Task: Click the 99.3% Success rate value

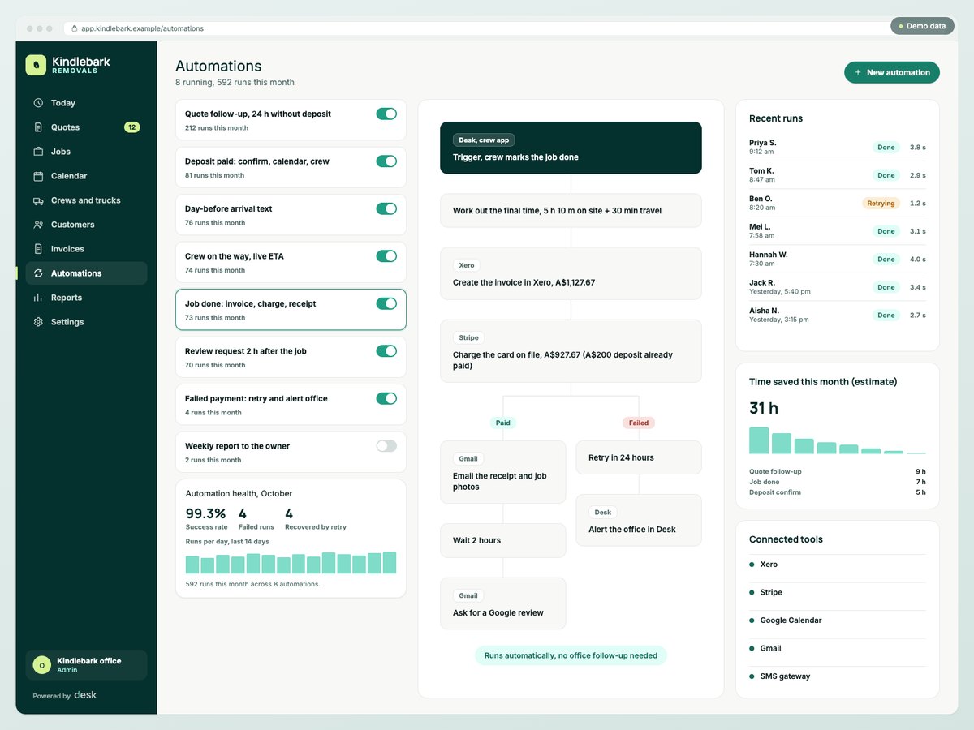Action: (x=205, y=513)
